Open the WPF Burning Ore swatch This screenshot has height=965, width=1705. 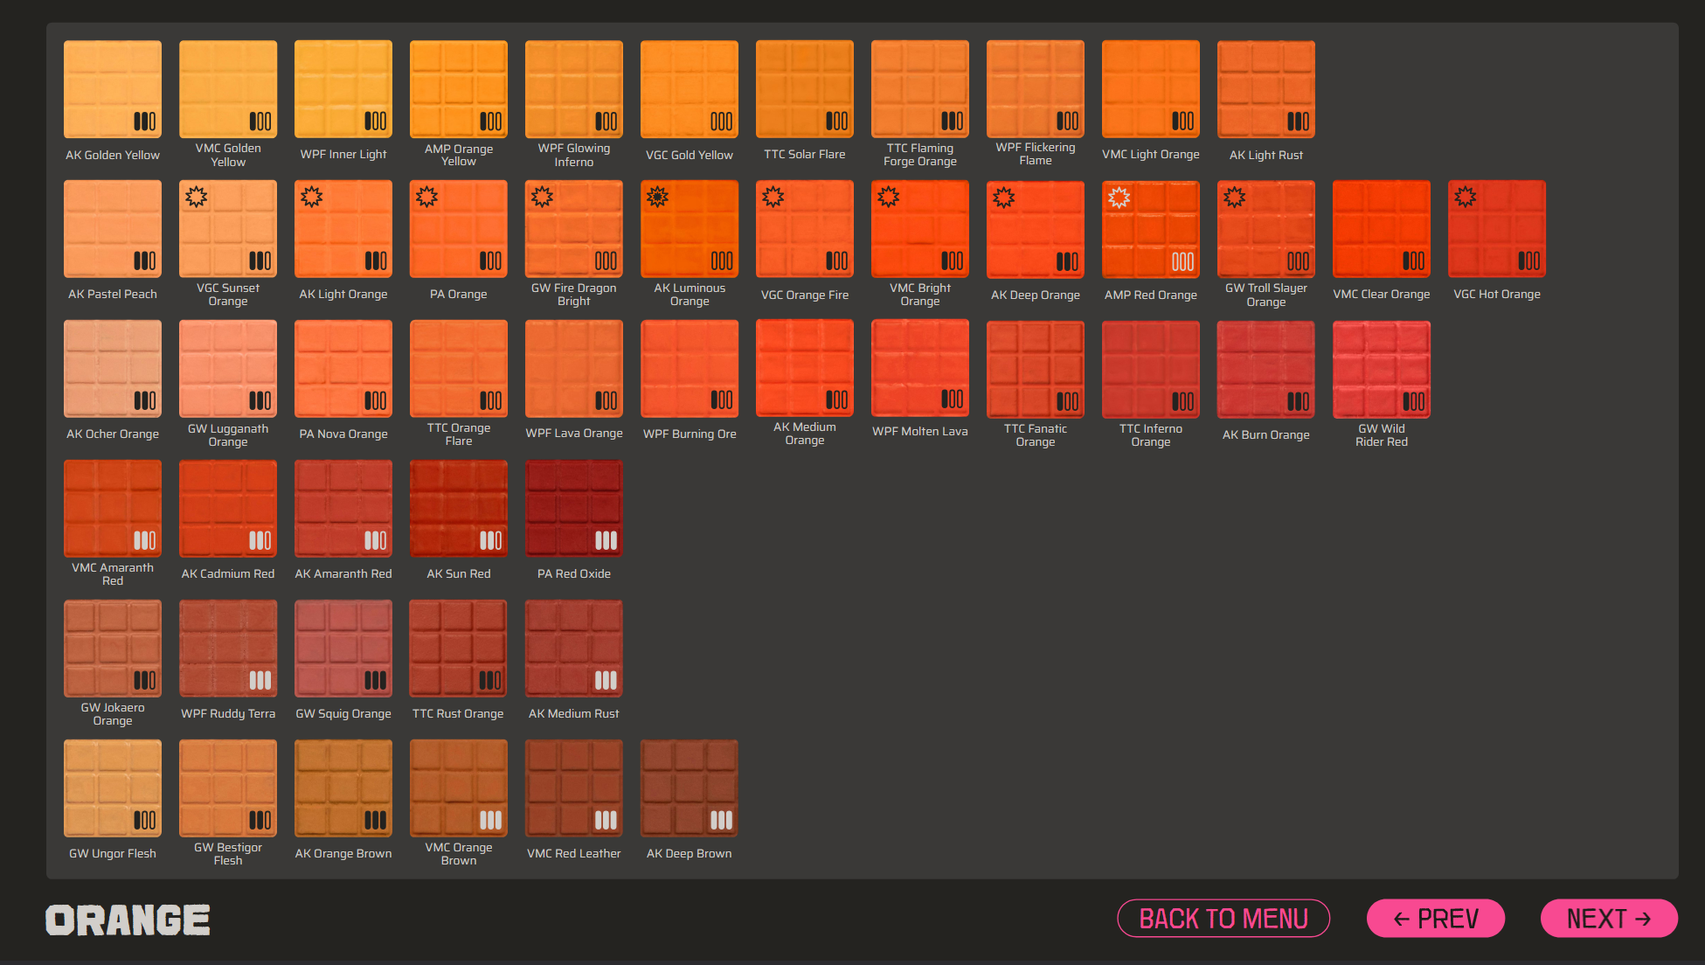(689, 369)
